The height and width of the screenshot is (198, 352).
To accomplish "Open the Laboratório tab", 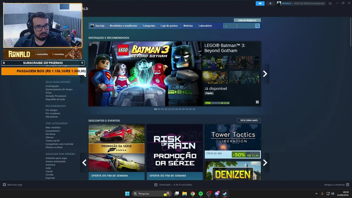I will coord(205,26).
